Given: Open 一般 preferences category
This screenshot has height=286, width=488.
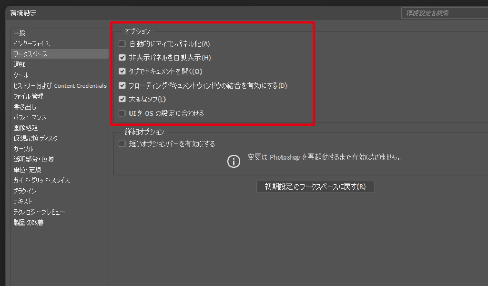Looking at the screenshot, I should (x=20, y=33).
